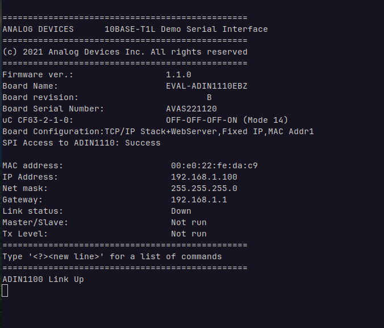Click the 'Board Configuration' TCP/IP Stack line
This screenshot has width=384, height=328.
(x=158, y=131)
